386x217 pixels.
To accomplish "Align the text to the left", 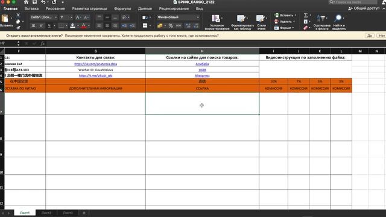I will 99,25.
